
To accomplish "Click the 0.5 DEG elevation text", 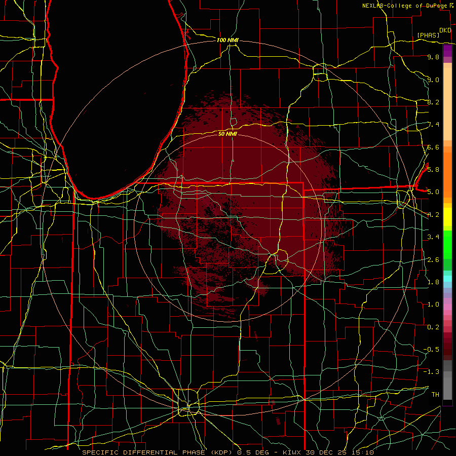I will coord(254,452).
